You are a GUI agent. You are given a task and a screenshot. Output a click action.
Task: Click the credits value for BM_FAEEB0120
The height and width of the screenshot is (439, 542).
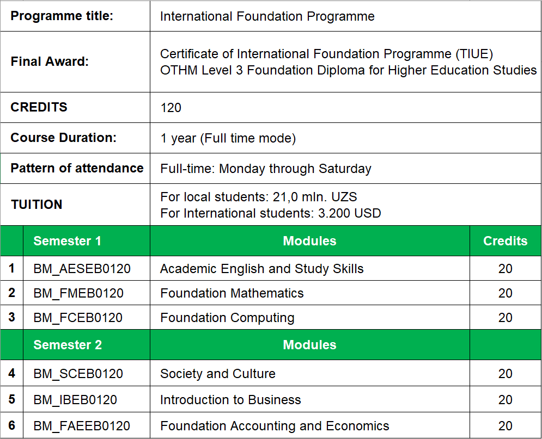tap(505, 426)
